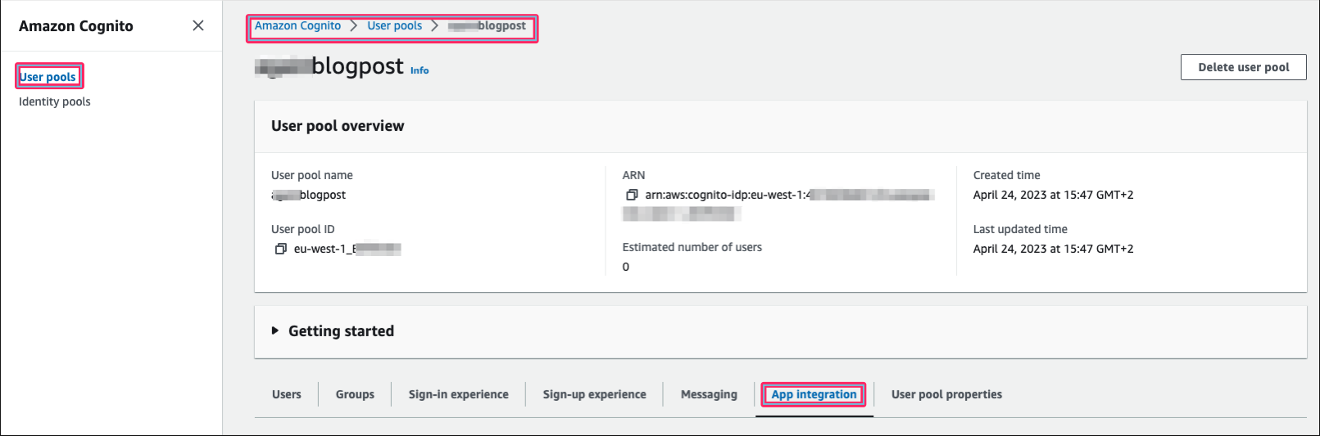Image resolution: width=1320 pixels, height=436 pixels.
Task: Expand the Getting started section
Action: (x=275, y=330)
